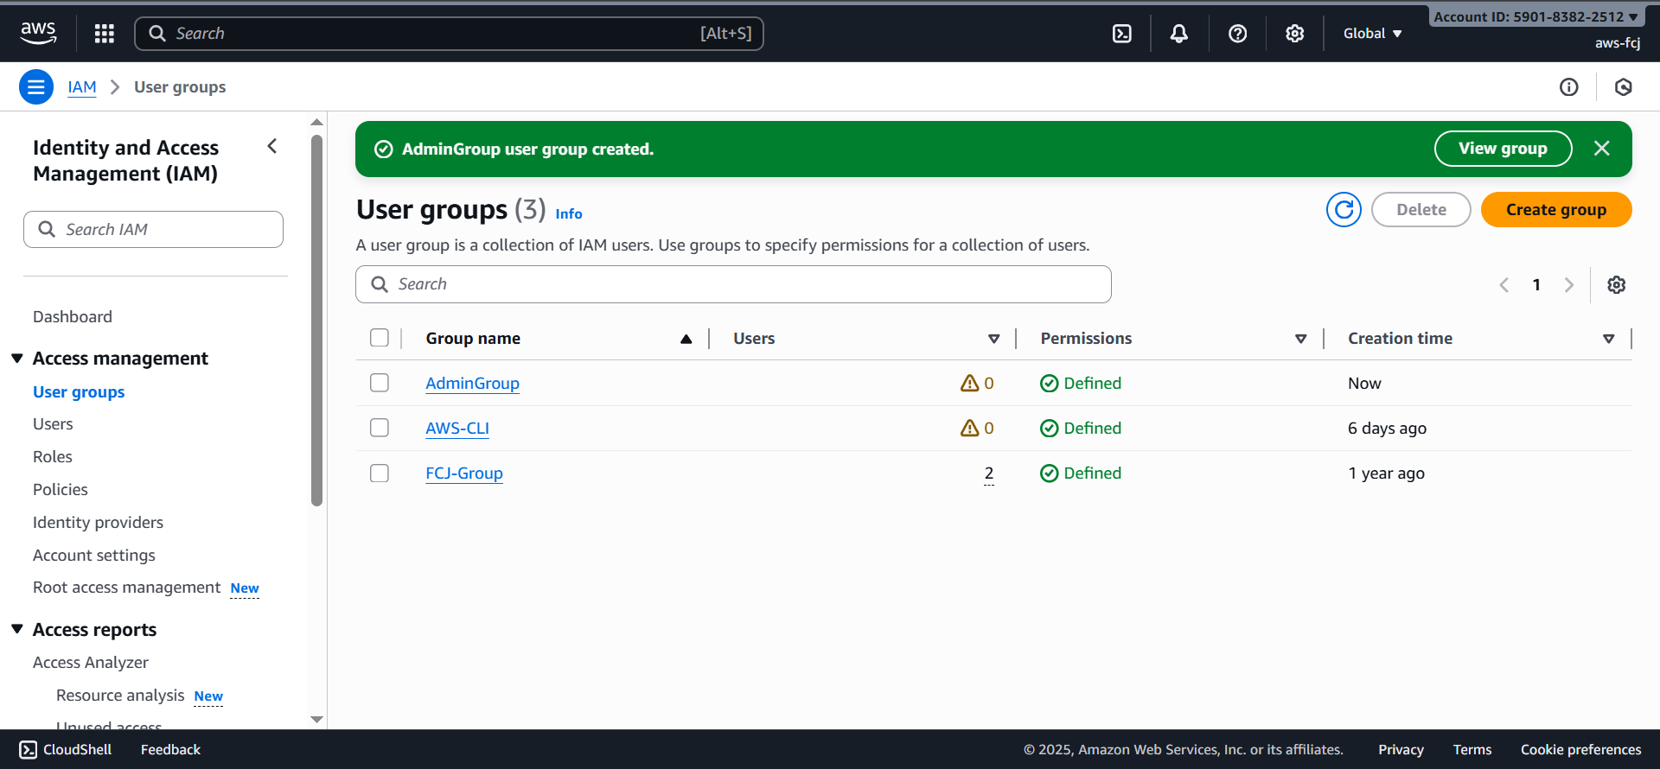The height and width of the screenshot is (769, 1660).
Task: Click the success check icon in the banner
Action: (383, 149)
